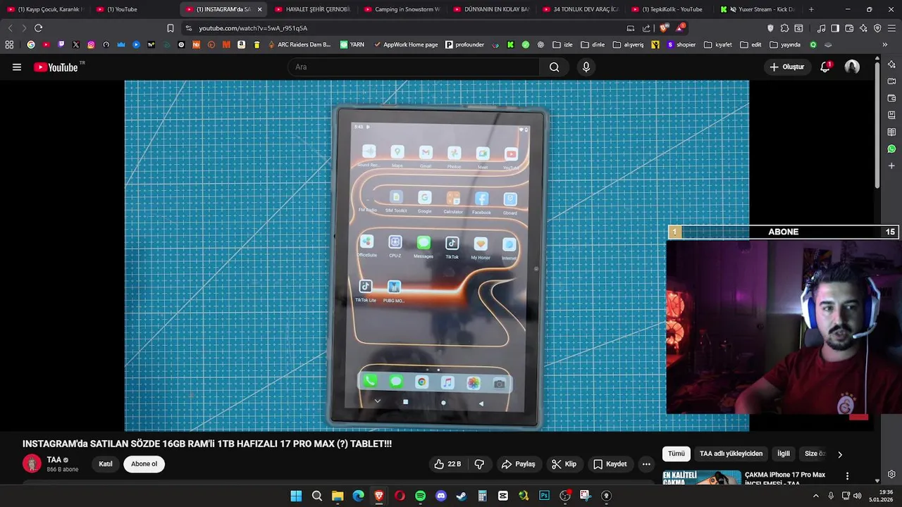Open Instagram bookmark icon in bookmarks bar
This screenshot has width=902, height=507.
91,44
